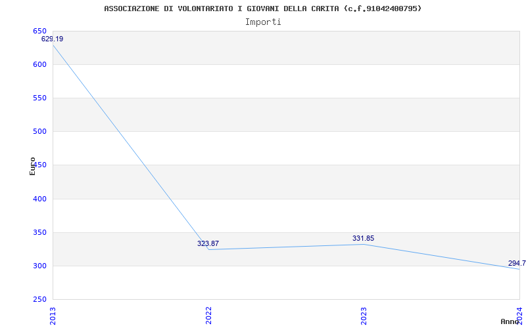Select the 331.85 data label

point(364,238)
